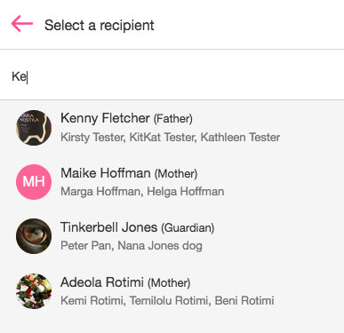Click the (Father) label beside Kenny Fletcher

(x=173, y=119)
